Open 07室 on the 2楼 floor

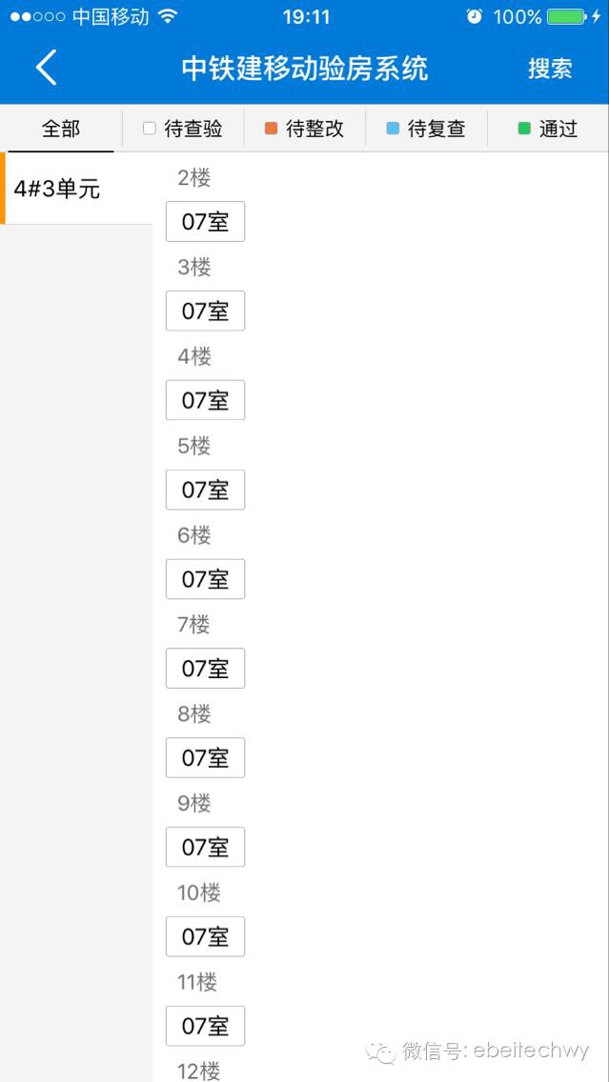point(205,222)
